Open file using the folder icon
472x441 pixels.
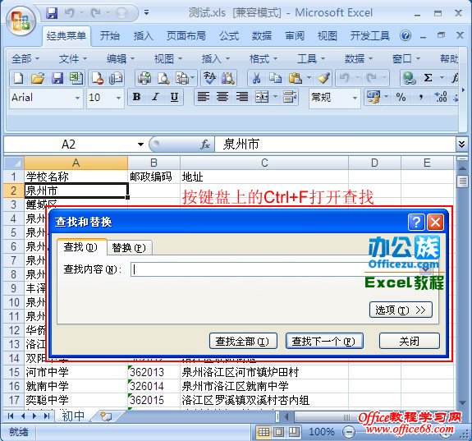(x=38, y=78)
